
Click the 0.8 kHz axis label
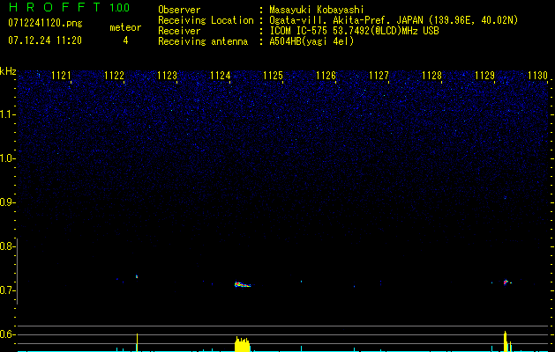coord(7,246)
